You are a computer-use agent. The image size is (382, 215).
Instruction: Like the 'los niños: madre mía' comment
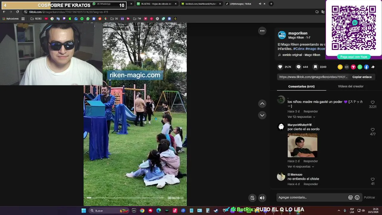click(x=372, y=102)
